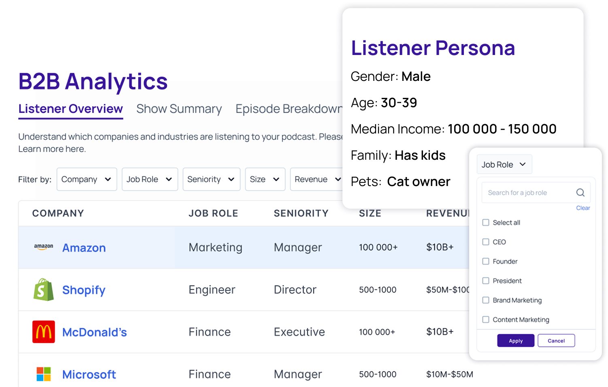
Task: Open the Amazon company link
Action: (x=84, y=247)
